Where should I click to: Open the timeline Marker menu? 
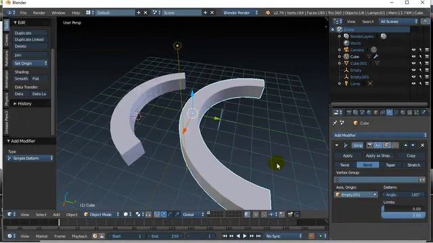[x=42, y=236]
